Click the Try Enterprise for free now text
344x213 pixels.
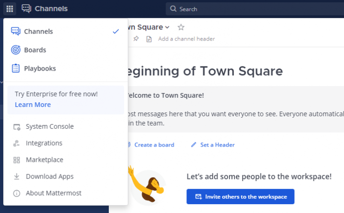click(56, 94)
